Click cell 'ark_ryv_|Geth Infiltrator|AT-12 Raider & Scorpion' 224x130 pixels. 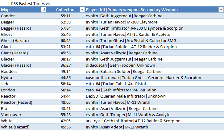[155, 121]
